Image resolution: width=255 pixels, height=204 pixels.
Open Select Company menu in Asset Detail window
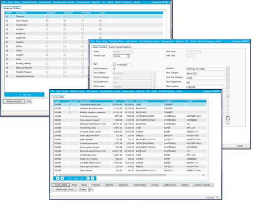point(167,91)
